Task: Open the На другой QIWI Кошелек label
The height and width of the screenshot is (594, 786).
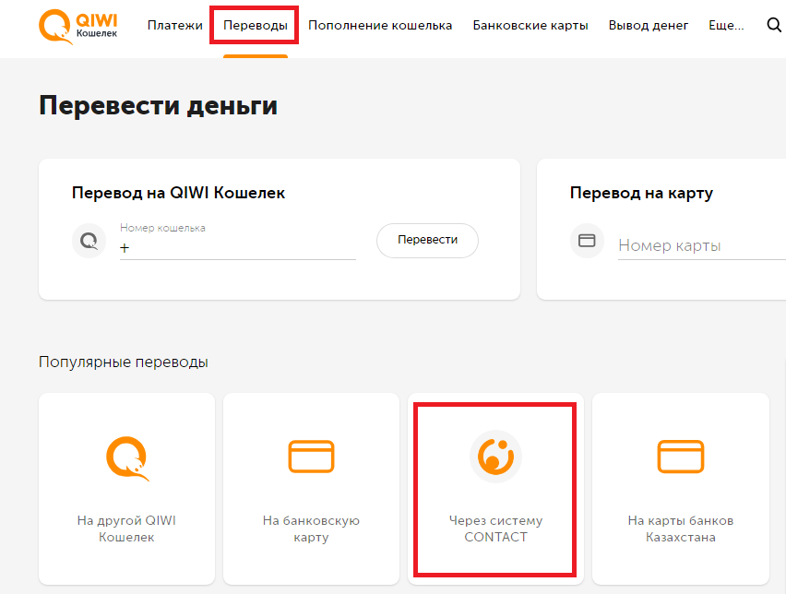Action: [126, 529]
